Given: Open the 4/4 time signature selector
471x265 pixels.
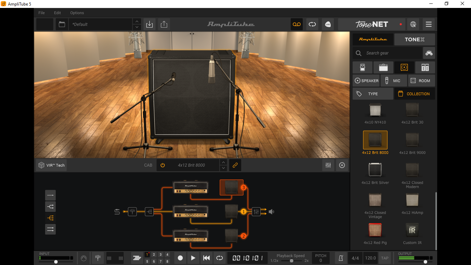Looking at the screenshot, I should [355, 258].
